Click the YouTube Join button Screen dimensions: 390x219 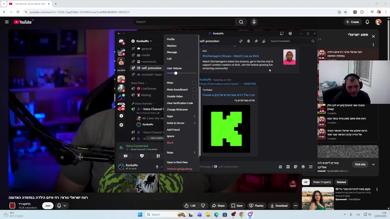[48, 206]
